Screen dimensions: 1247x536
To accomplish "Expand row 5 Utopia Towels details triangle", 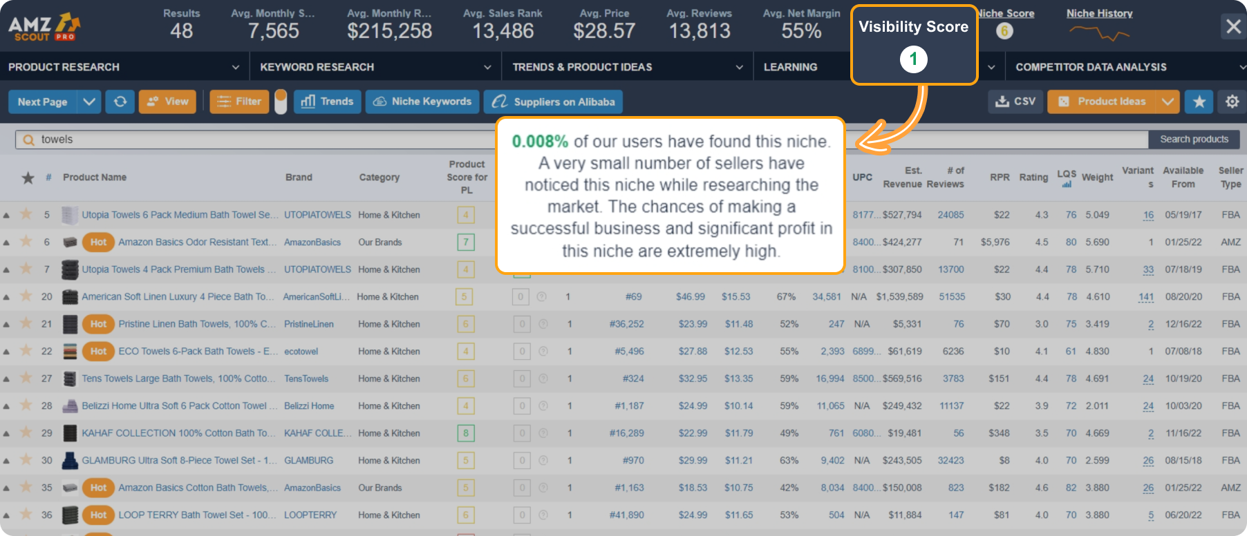I will [6, 216].
